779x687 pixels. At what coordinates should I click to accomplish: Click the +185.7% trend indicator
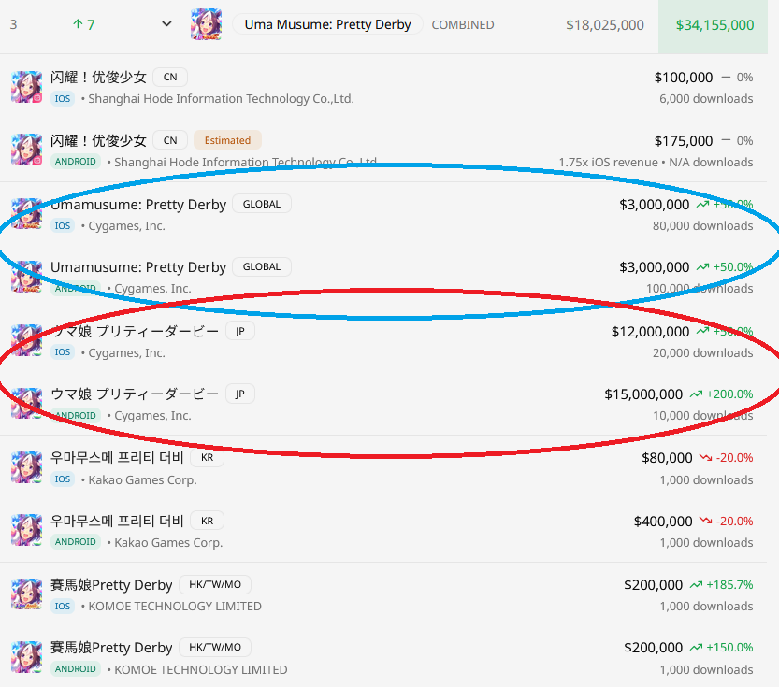(721, 585)
